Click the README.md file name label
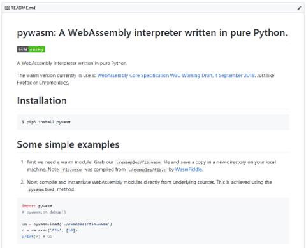306x248 pixels. (x=23, y=8)
